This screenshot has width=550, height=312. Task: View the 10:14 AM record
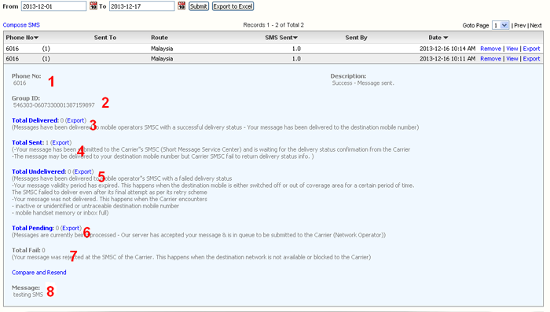tap(512, 49)
